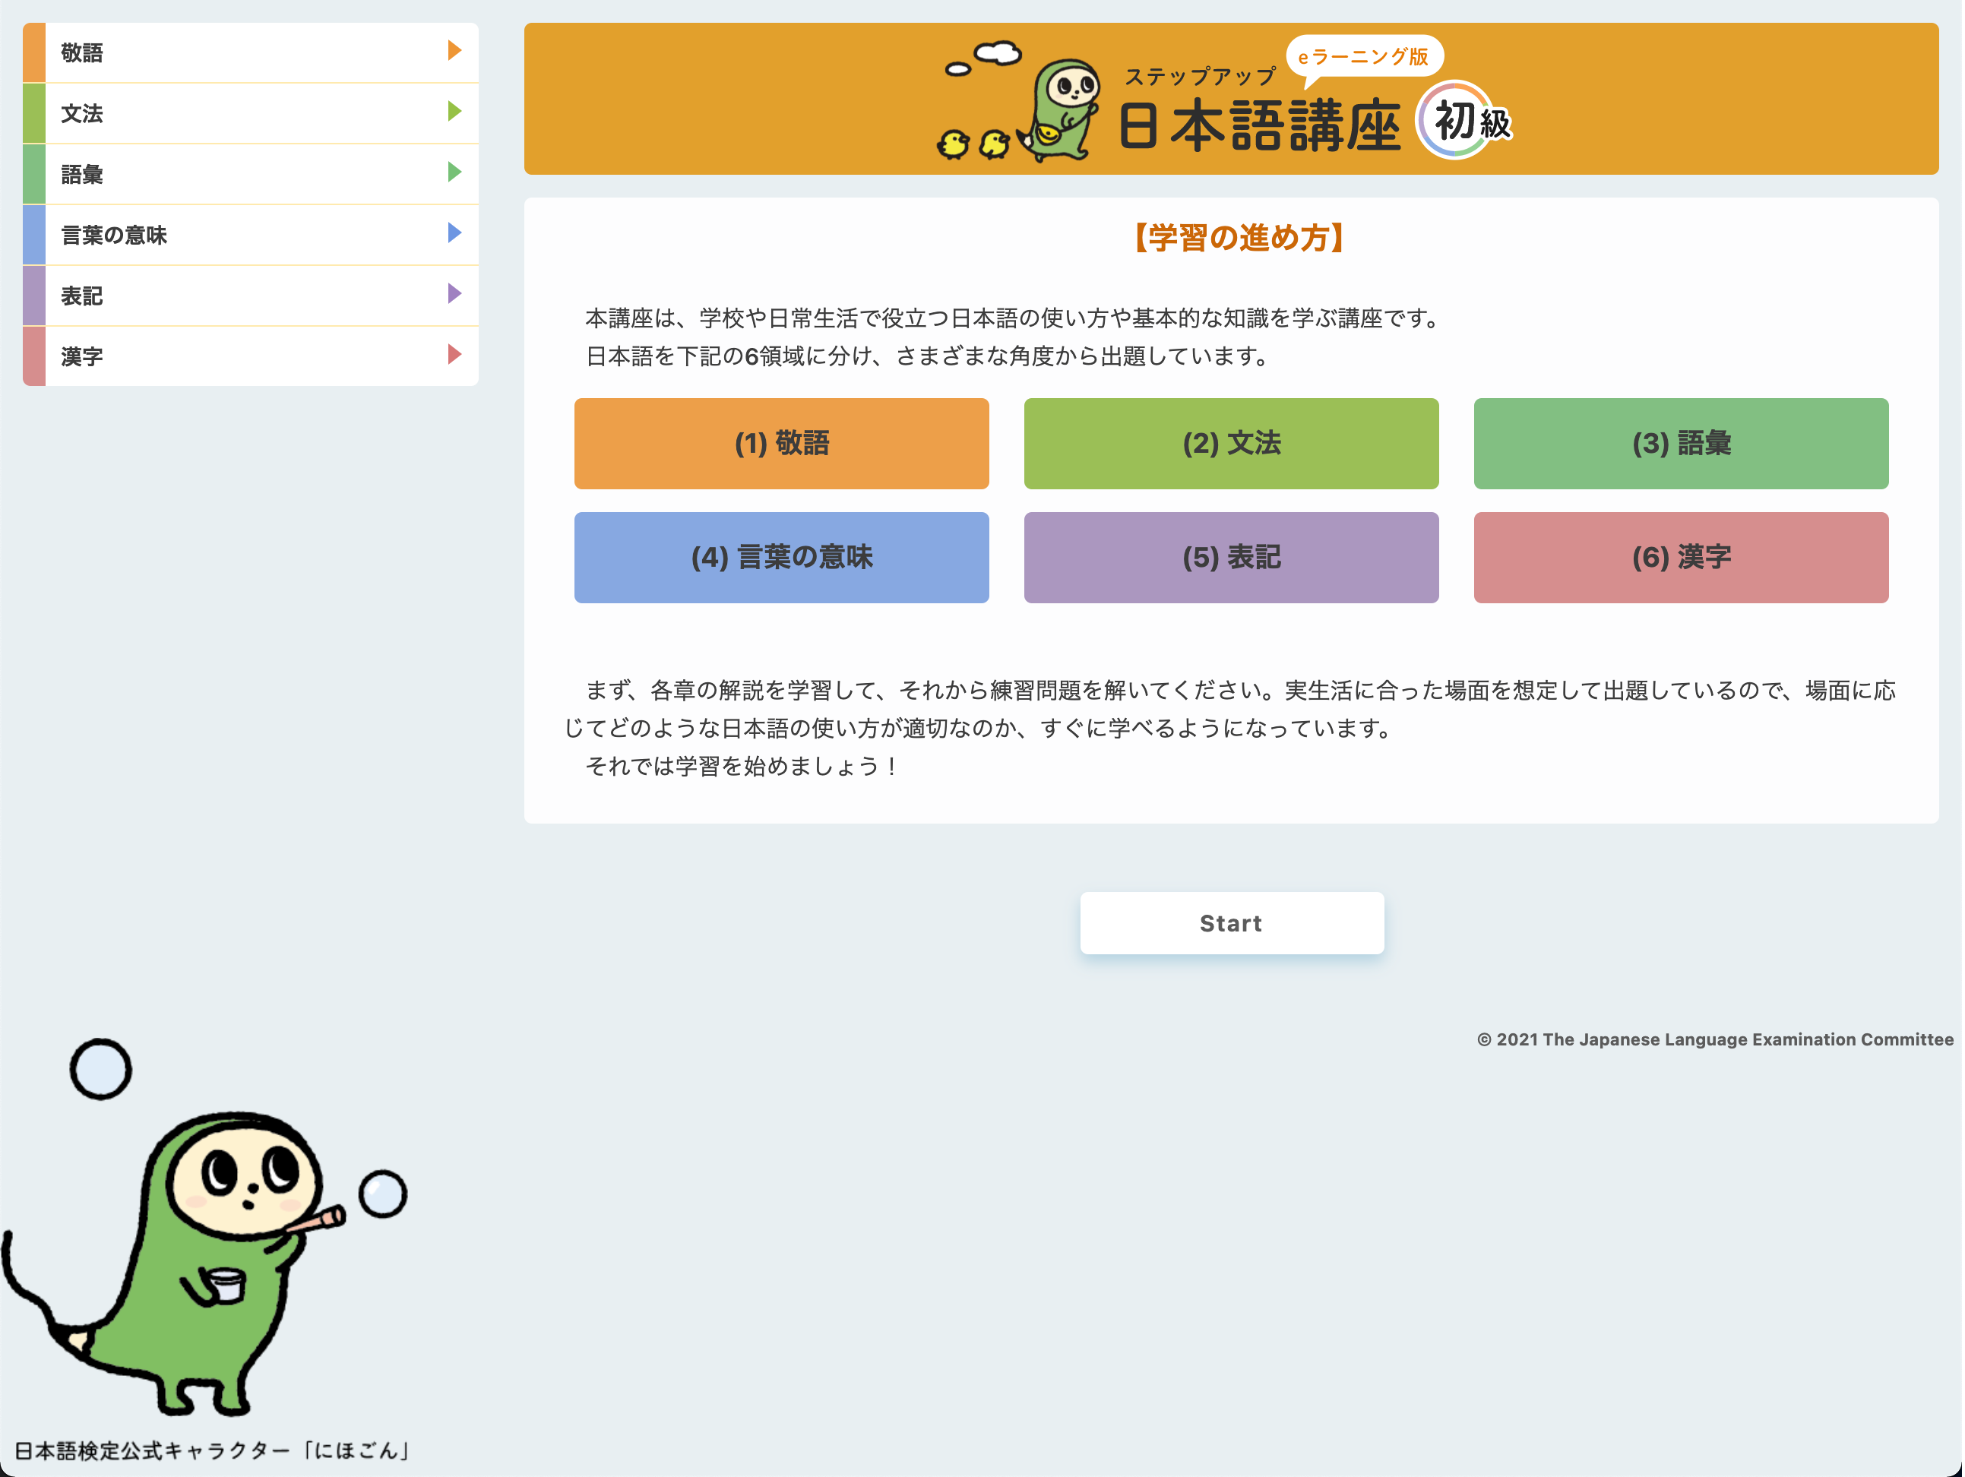Open the 文法 sidebar menu item
The height and width of the screenshot is (1477, 1965).
[x=251, y=112]
